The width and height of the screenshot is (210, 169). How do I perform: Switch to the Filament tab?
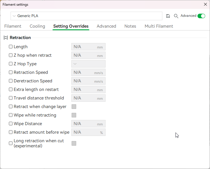point(13,26)
